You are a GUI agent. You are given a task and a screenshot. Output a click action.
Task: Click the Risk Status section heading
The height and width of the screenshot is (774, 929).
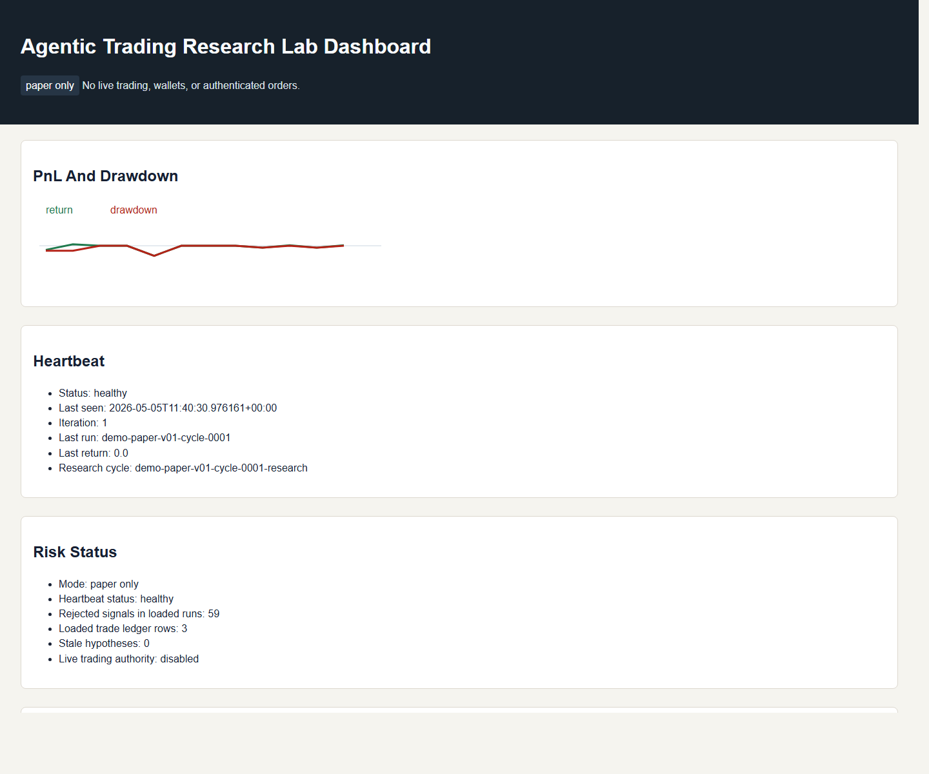(75, 552)
